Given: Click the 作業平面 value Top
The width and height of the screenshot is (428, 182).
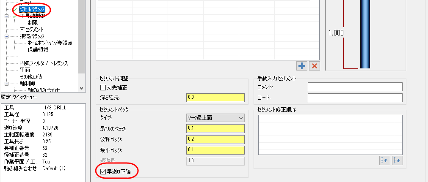Looking at the screenshot, I should click(x=47, y=162).
